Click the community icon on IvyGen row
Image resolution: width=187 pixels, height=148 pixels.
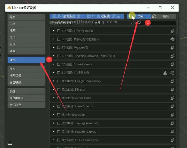[x=172, y=115]
